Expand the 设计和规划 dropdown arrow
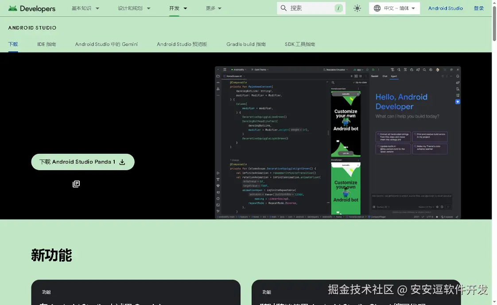 tap(148, 8)
